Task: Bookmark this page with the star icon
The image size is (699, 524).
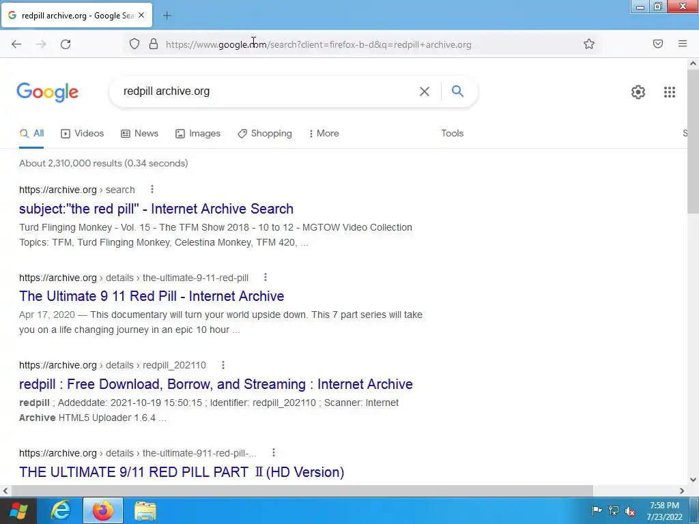Action: click(x=589, y=44)
